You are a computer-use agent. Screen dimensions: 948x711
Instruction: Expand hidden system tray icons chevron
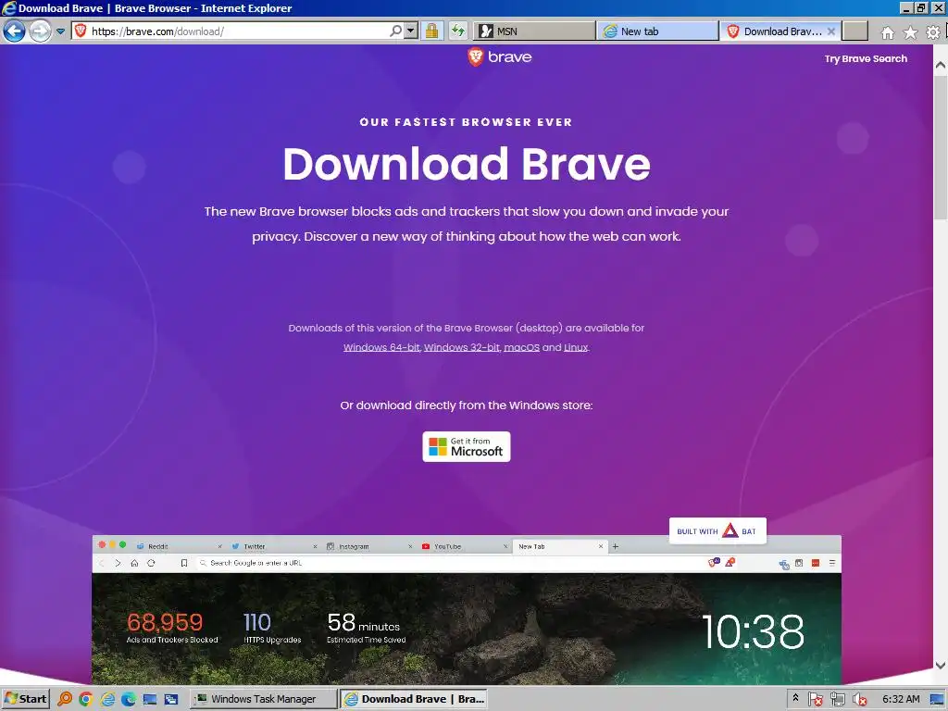[x=795, y=699]
